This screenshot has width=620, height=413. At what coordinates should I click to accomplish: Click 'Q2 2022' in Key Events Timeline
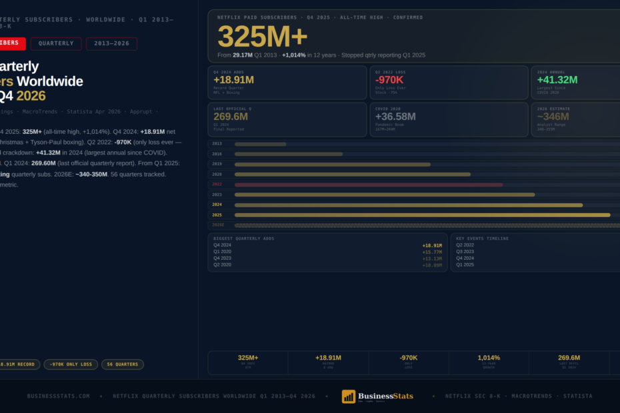(x=465, y=245)
